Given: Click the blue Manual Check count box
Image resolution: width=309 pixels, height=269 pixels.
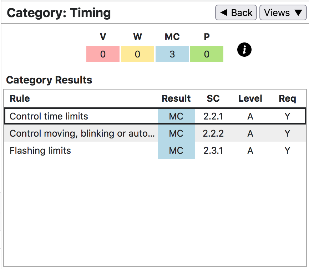Looking at the screenshot, I should point(172,54).
